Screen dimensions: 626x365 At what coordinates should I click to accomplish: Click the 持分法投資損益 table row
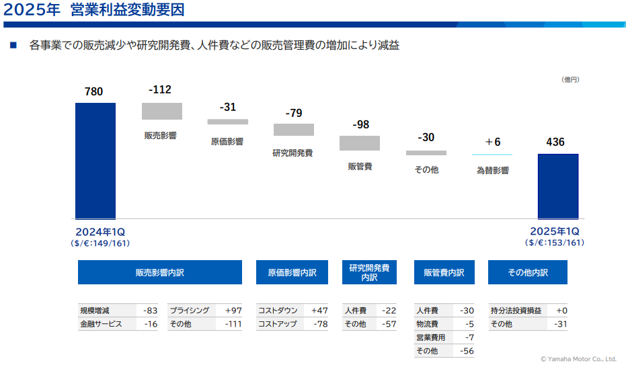coord(528,311)
